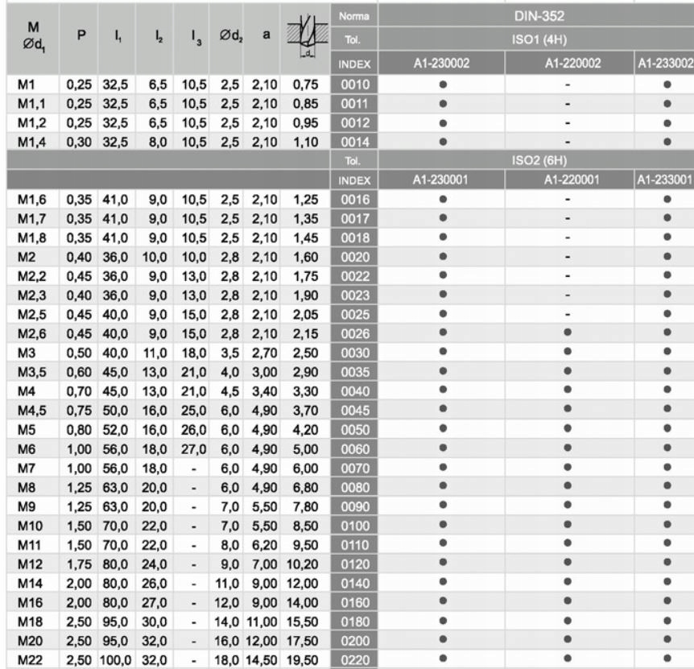Viewport: 694px width, 669px height.
Task: Click index cell 0025
Action: point(354,315)
